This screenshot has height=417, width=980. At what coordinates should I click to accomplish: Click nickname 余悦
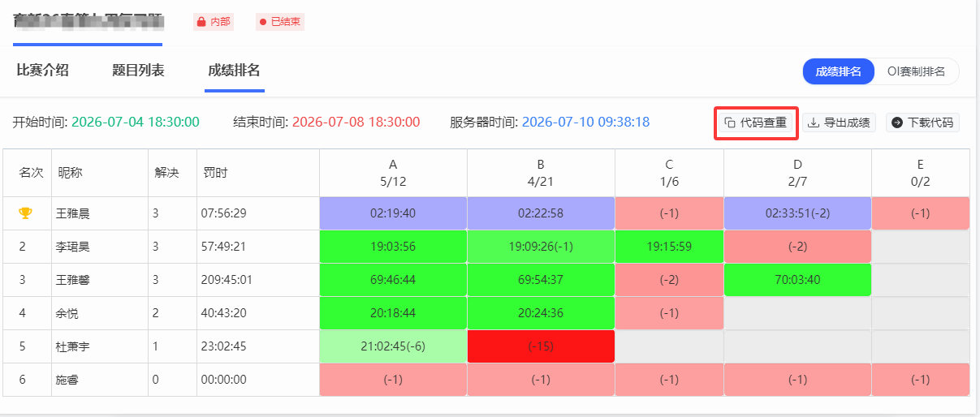pyautogui.click(x=68, y=313)
